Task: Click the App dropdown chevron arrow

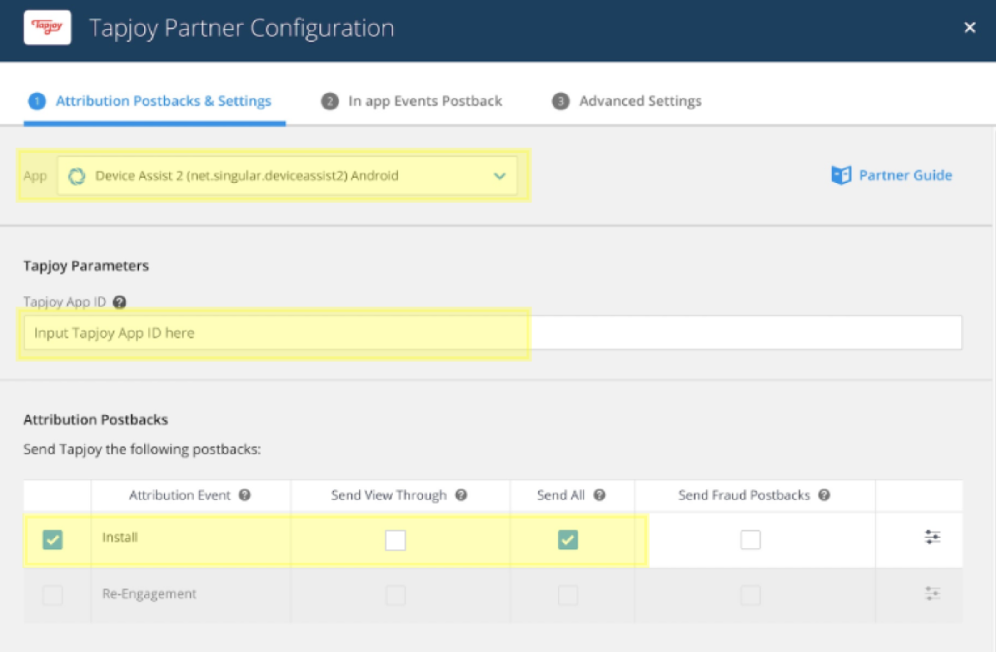Action: coord(500,176)
